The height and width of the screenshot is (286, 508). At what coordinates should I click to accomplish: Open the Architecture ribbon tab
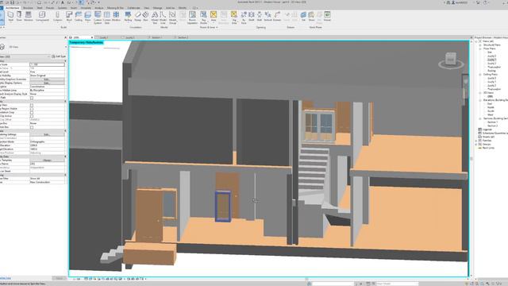point(13,8)
